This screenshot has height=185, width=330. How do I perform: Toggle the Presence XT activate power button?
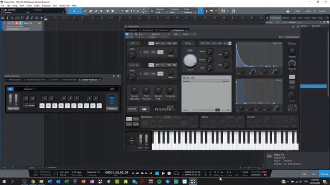point(127,34)
